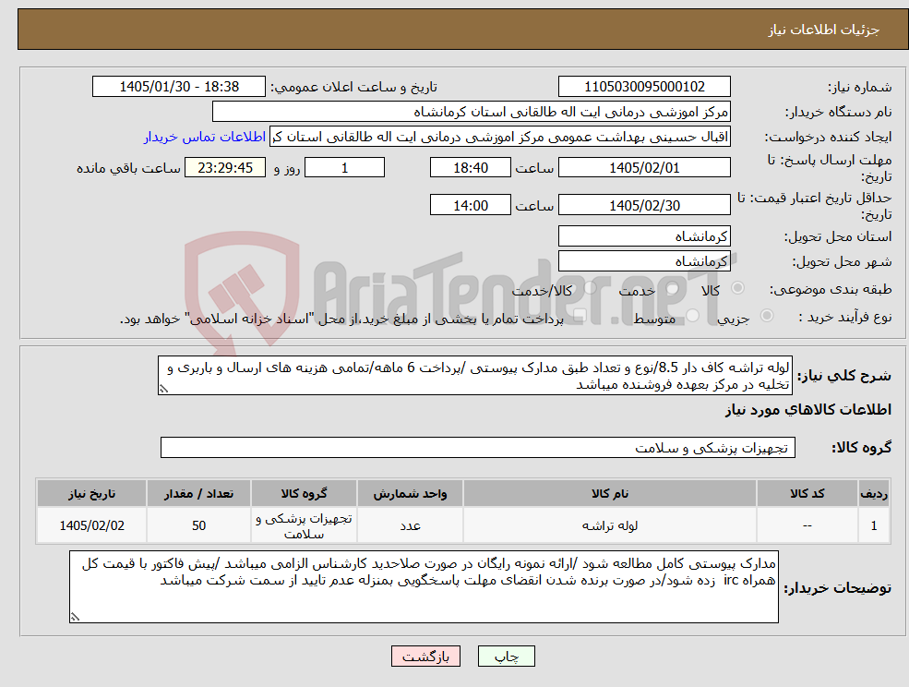Click کد کالا column header
This screenshot has width=909, height=687.
(807, 493)
